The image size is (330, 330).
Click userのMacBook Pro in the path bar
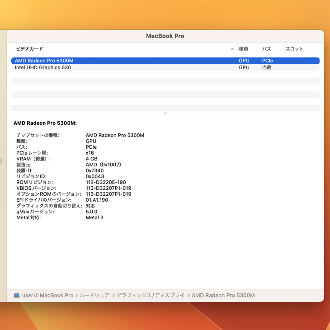tap(48, 296)
